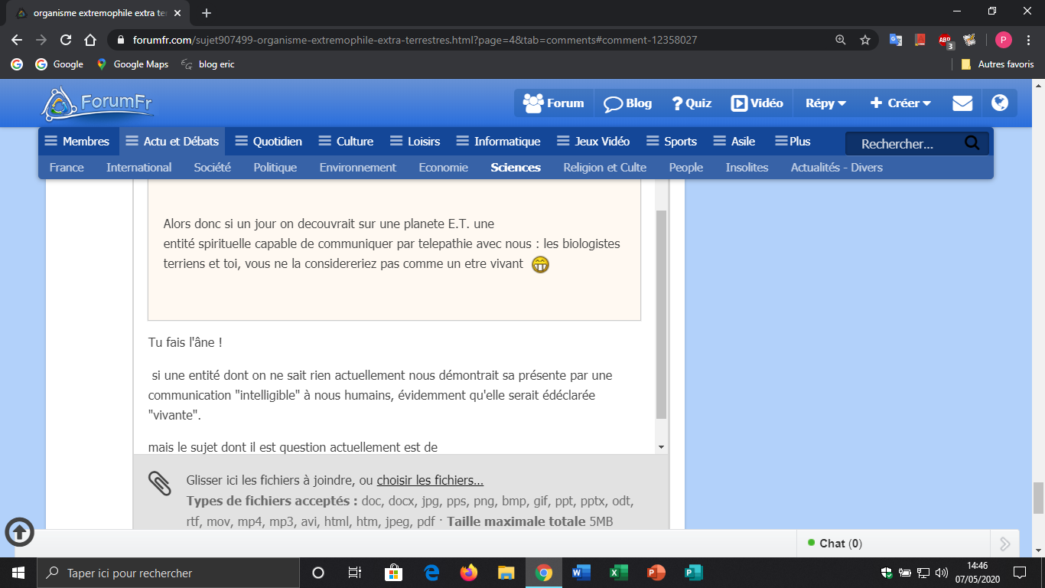Go to Société subforum
This screenshot has width=1045, height=588.
[212, 167]
